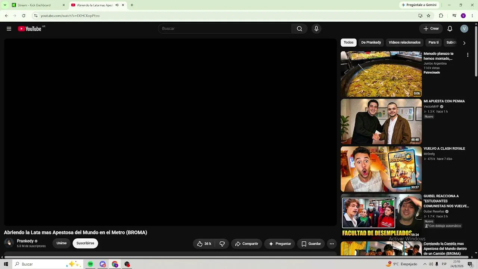The width and height of the screenshot is (478, 269).
Task: Click the Suscribirse button
Action: click(x=85, y=243)
